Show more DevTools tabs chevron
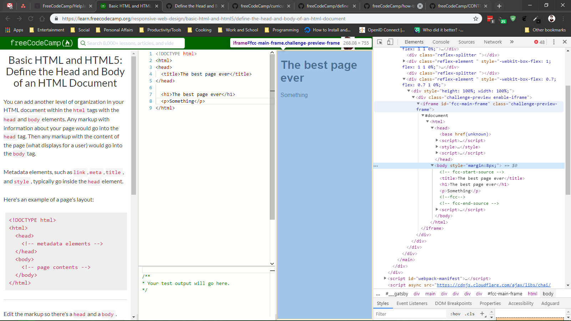 click(x=512, y=42)
